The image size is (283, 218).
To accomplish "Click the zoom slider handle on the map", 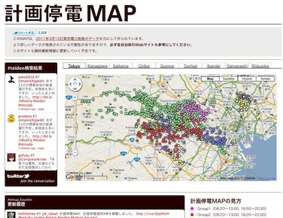I will (75, 126).
